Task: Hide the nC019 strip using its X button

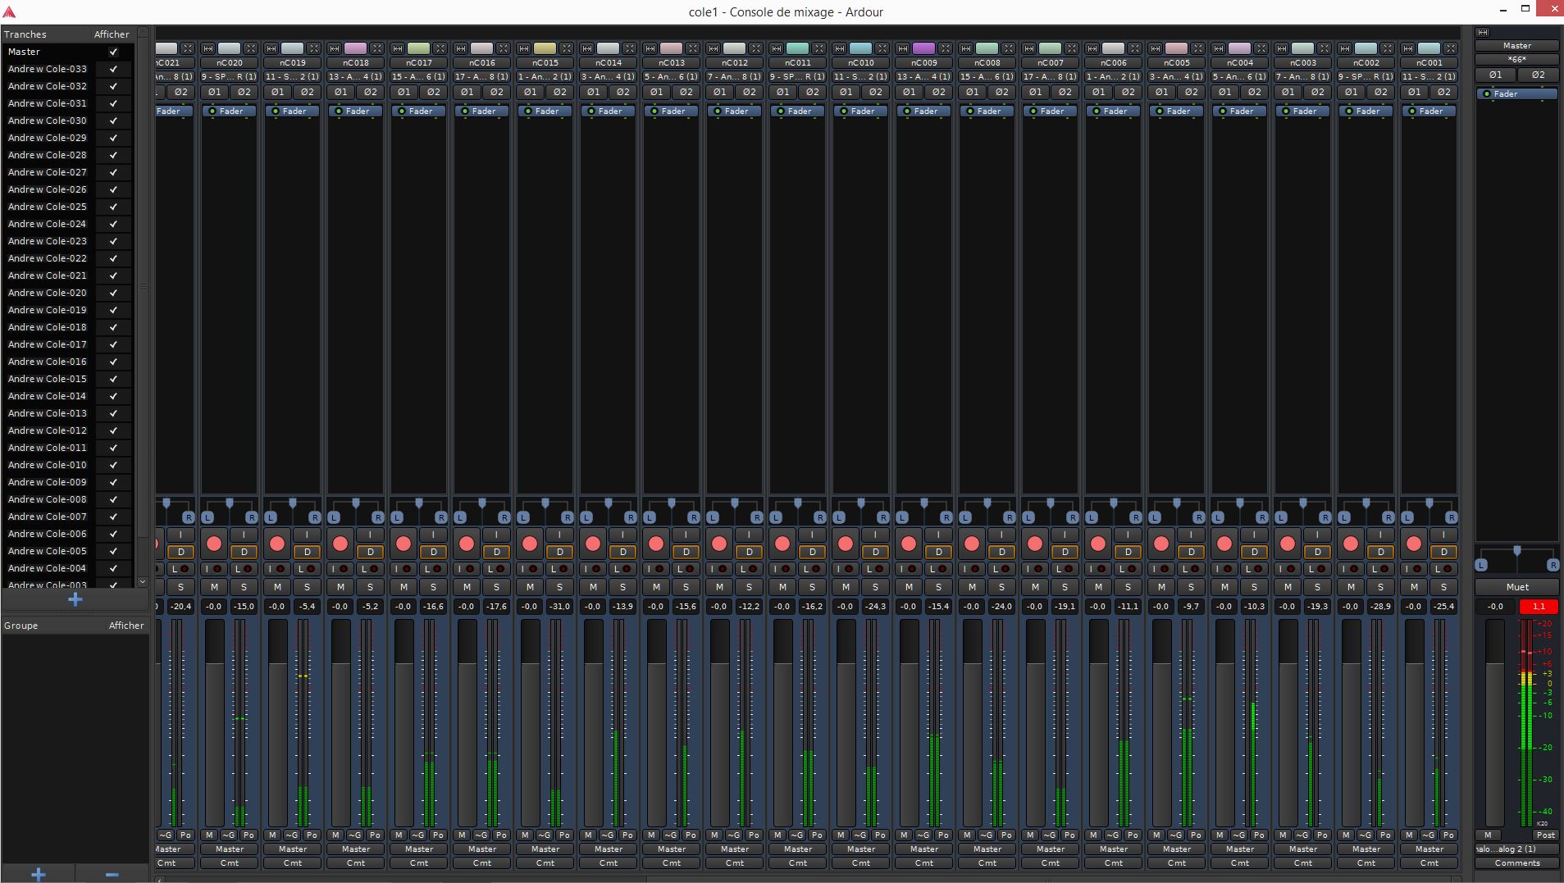Action: click(x=314, y=48)
